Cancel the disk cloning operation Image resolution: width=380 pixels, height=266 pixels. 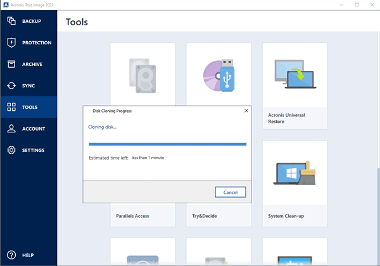231,192
